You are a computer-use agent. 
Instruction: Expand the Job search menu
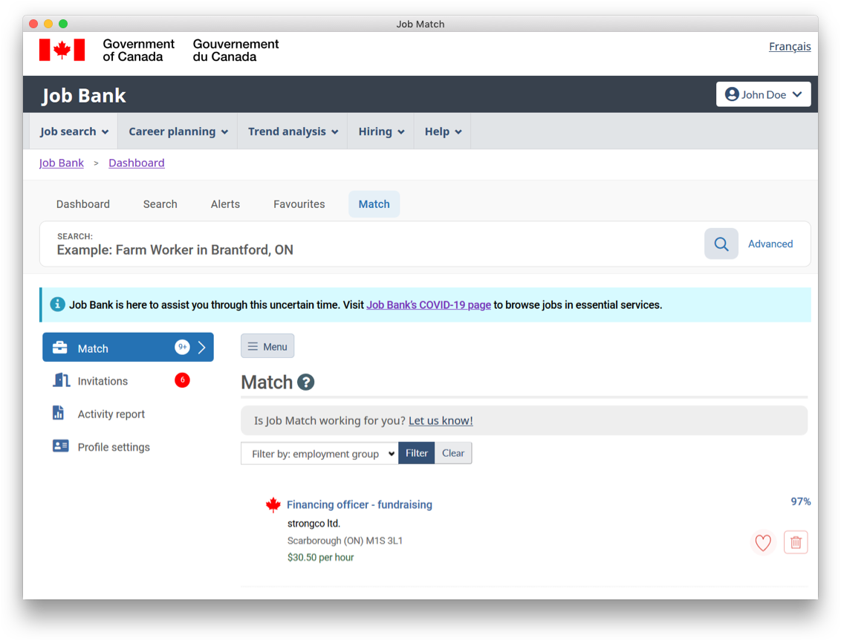74,131
